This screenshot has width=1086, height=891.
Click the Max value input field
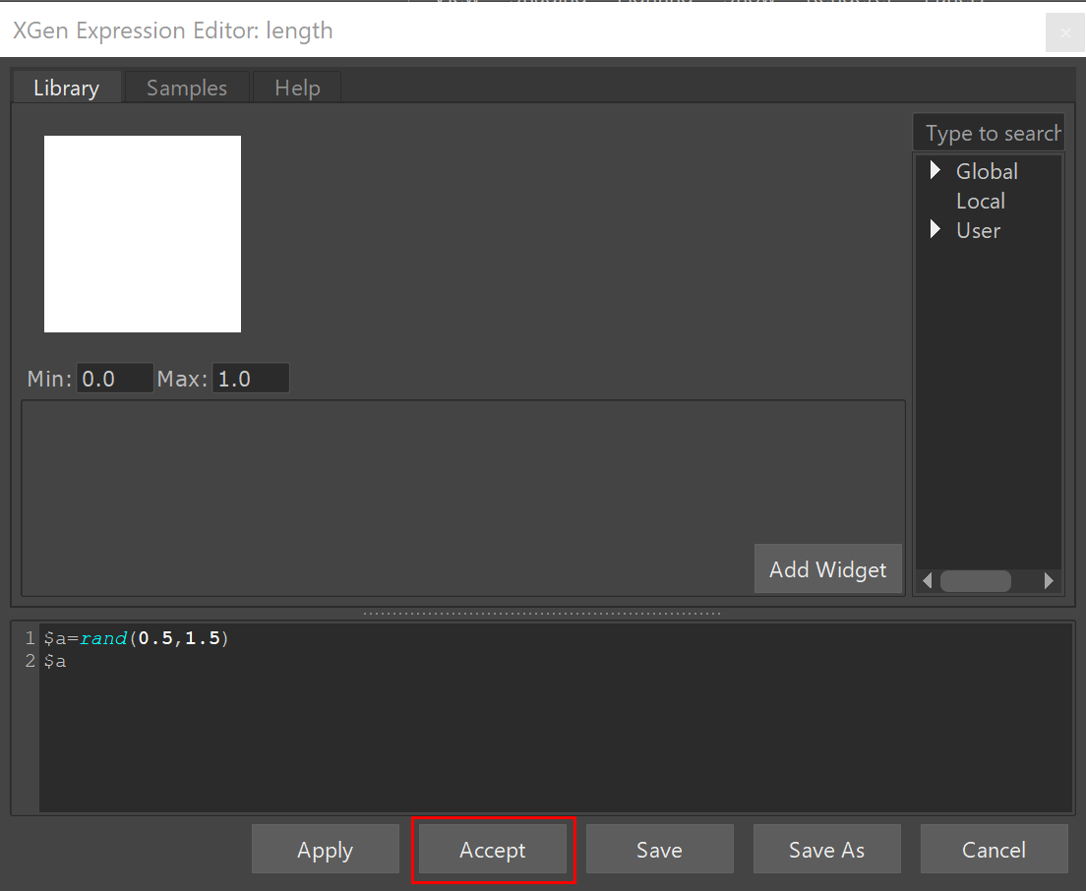coord(250,379)
